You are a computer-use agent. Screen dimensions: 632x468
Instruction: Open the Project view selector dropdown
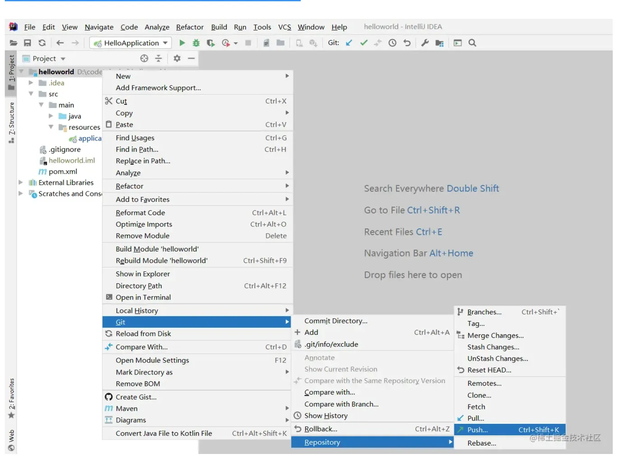pos(63,59)
